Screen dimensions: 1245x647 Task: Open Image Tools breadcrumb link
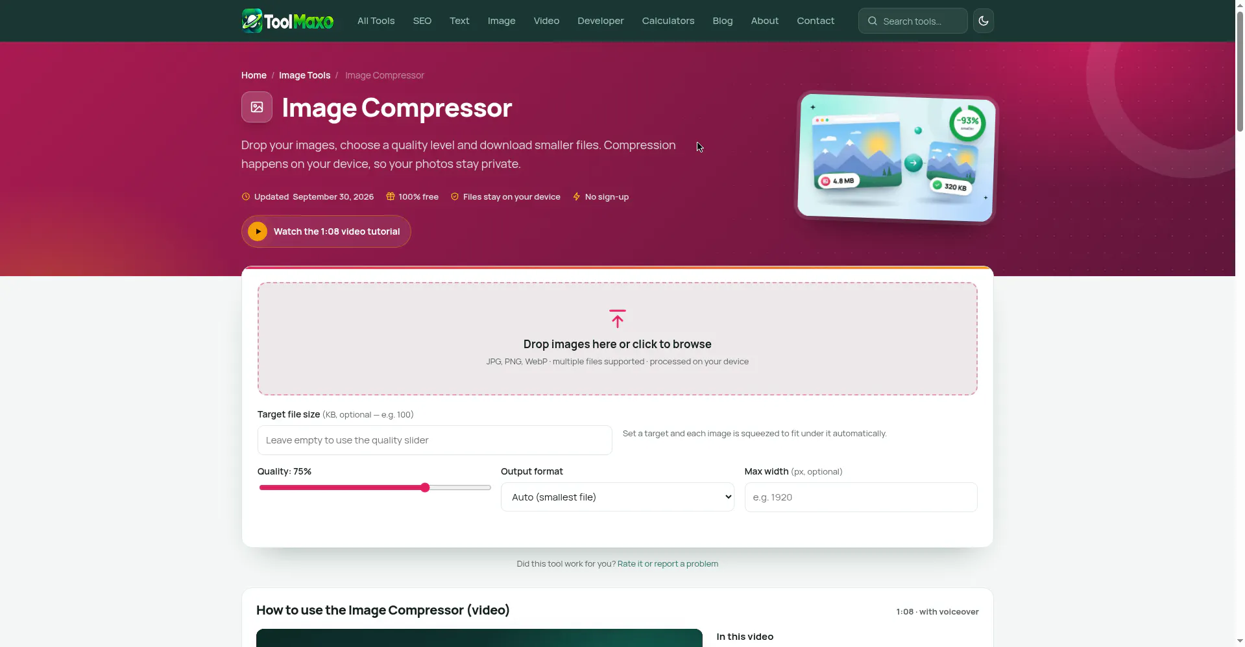[304, 75]
